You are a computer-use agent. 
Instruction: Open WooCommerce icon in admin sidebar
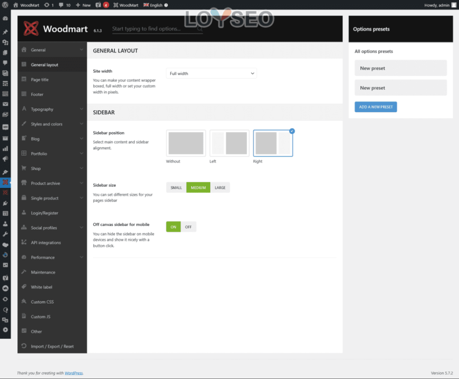tap(5, 127)
